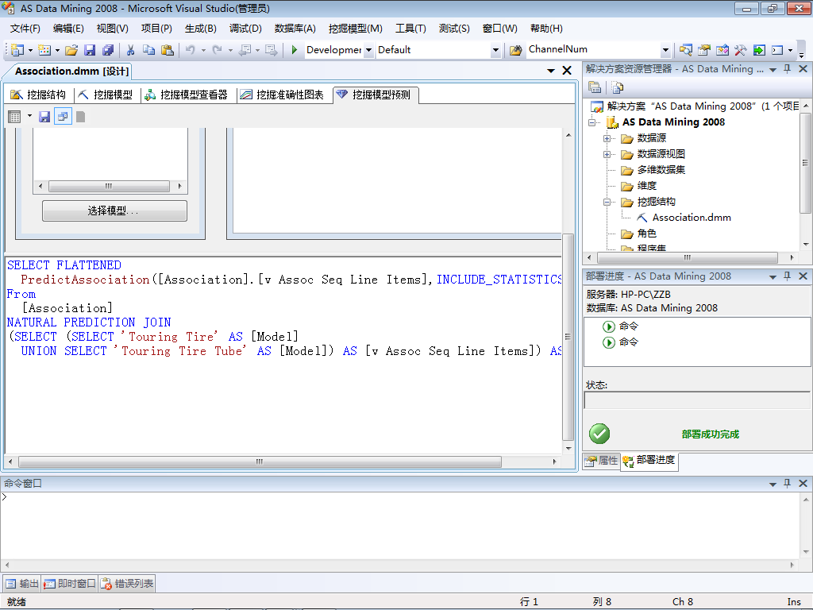The width and height of the screenshot is (813, 610).
Task: Switch to the 挖掘结构 tab
Action: [38, 95]
